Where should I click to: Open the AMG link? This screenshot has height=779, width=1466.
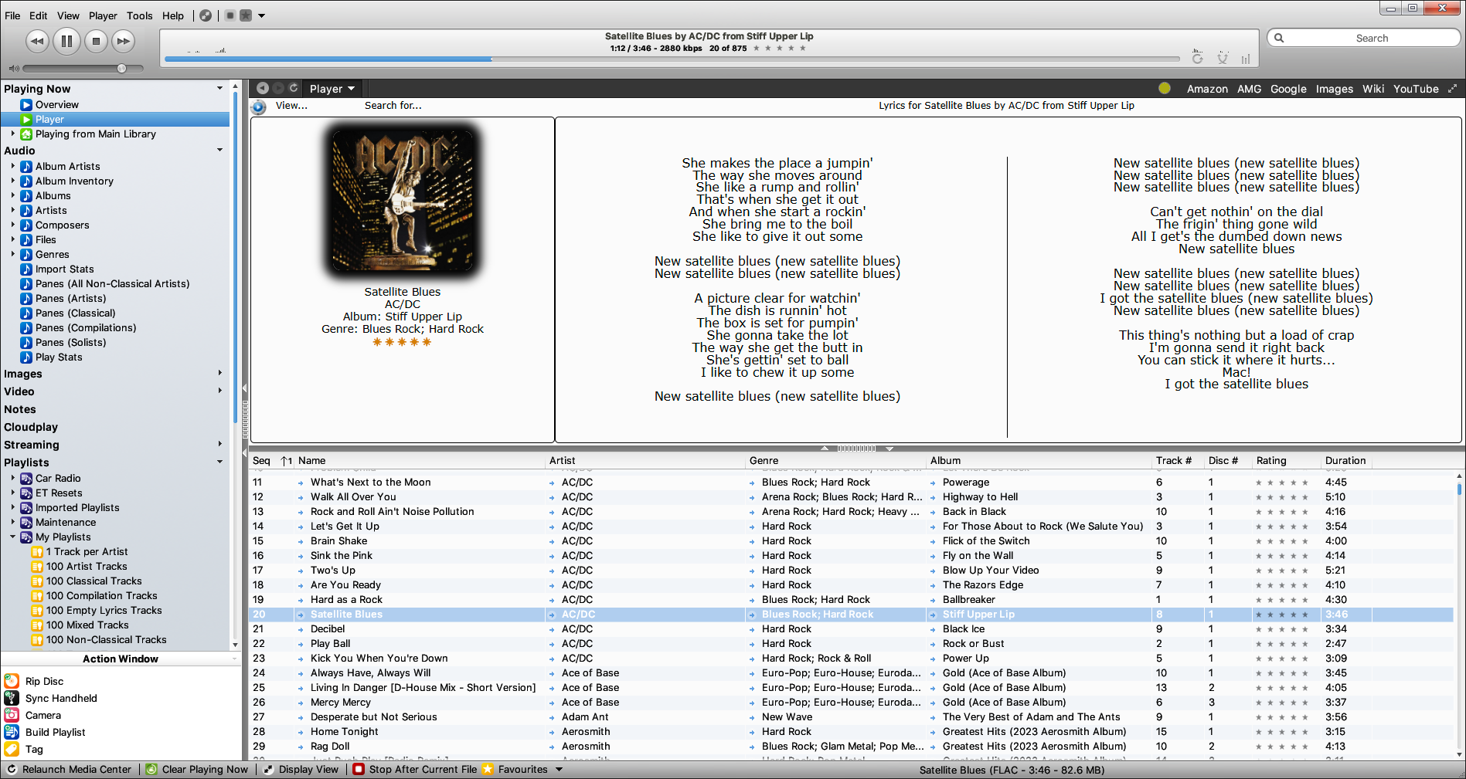click(1249, 89)
